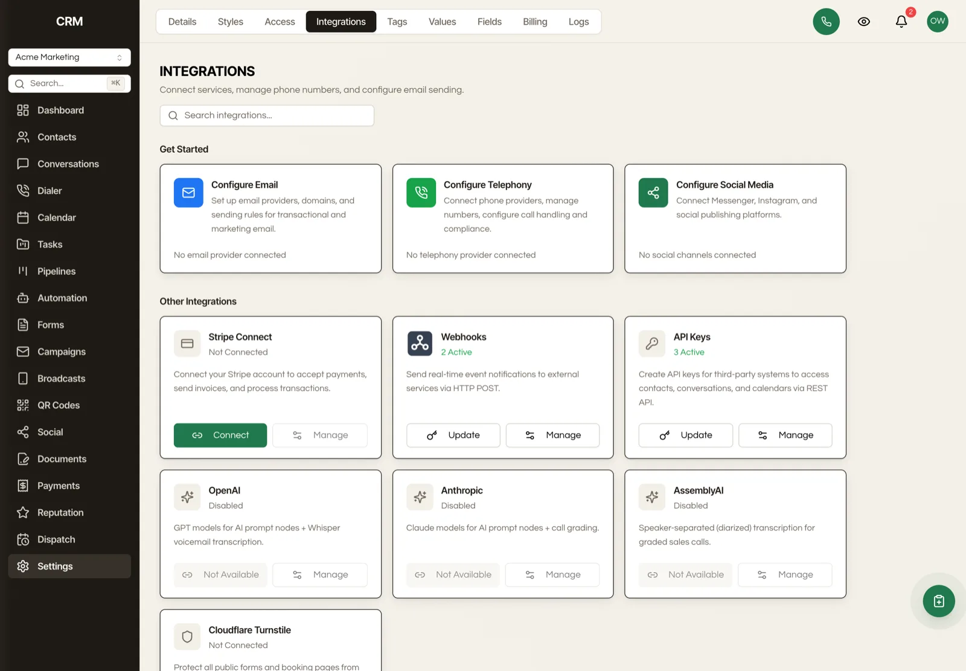Click Manage on the API Keys card
This screenshot has width=966, height=671.
tap(785, 435)
